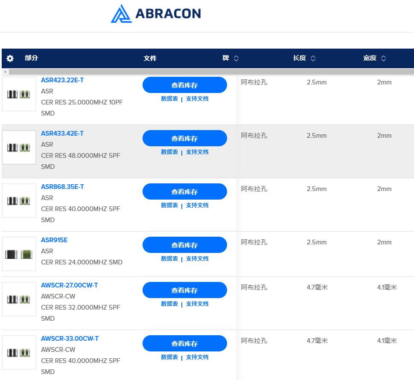Open part link ASR868.35E-T
The image size is (414, 380).
(62, 187)
